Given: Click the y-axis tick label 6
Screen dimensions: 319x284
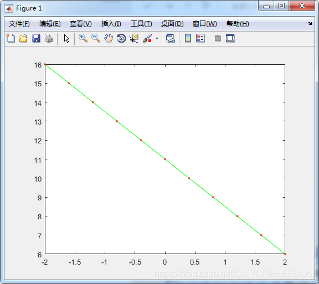Looking at the screenshot, I should click(40, 255).
